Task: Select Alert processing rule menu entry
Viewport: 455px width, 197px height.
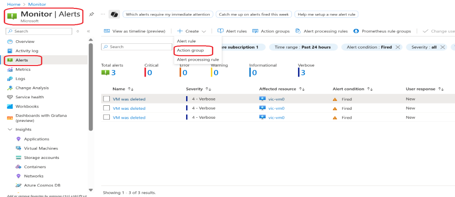Action: pos(198,60)
